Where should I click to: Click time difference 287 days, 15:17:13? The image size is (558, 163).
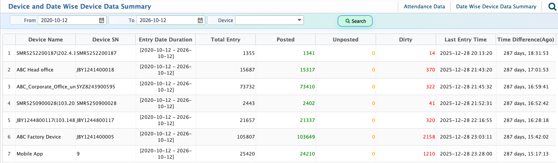526,154
